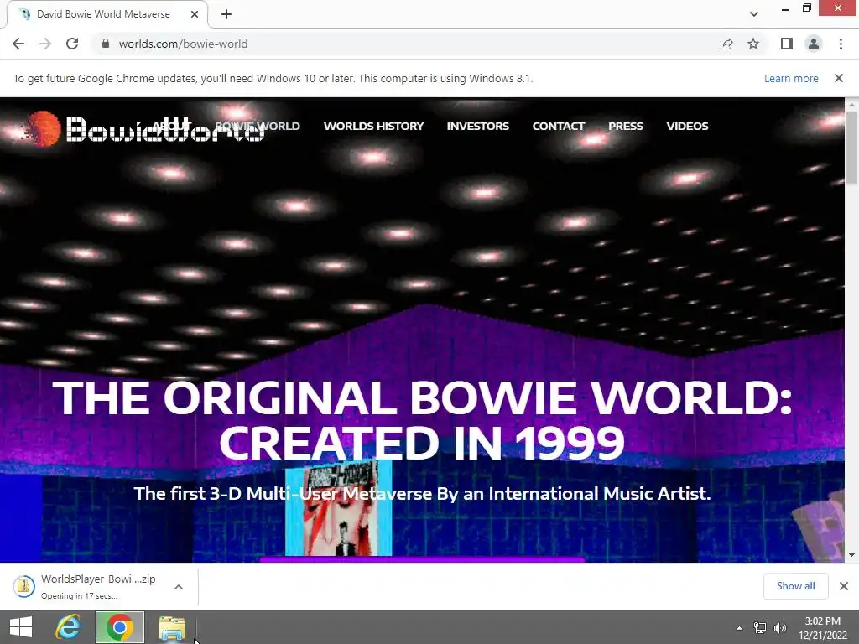Share this page icon in address bar

726,44
